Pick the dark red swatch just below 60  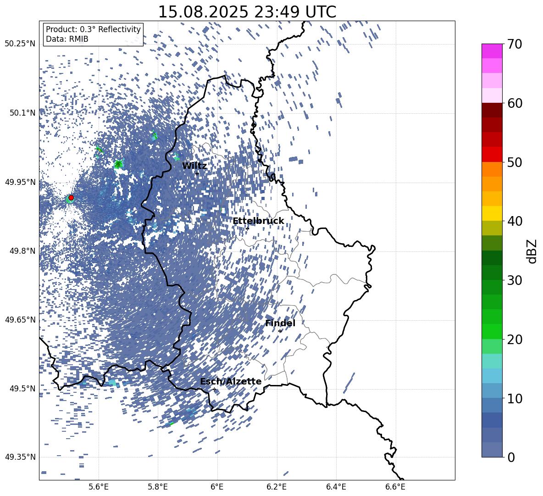[x=492, y=110]
